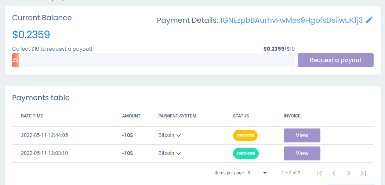Click the pencil icon to edit payment details
Screen dimensions: 385x185
pos(369,20)
